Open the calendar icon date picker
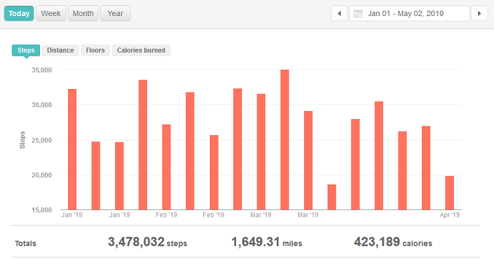494x267 pixels. [358, 13]
